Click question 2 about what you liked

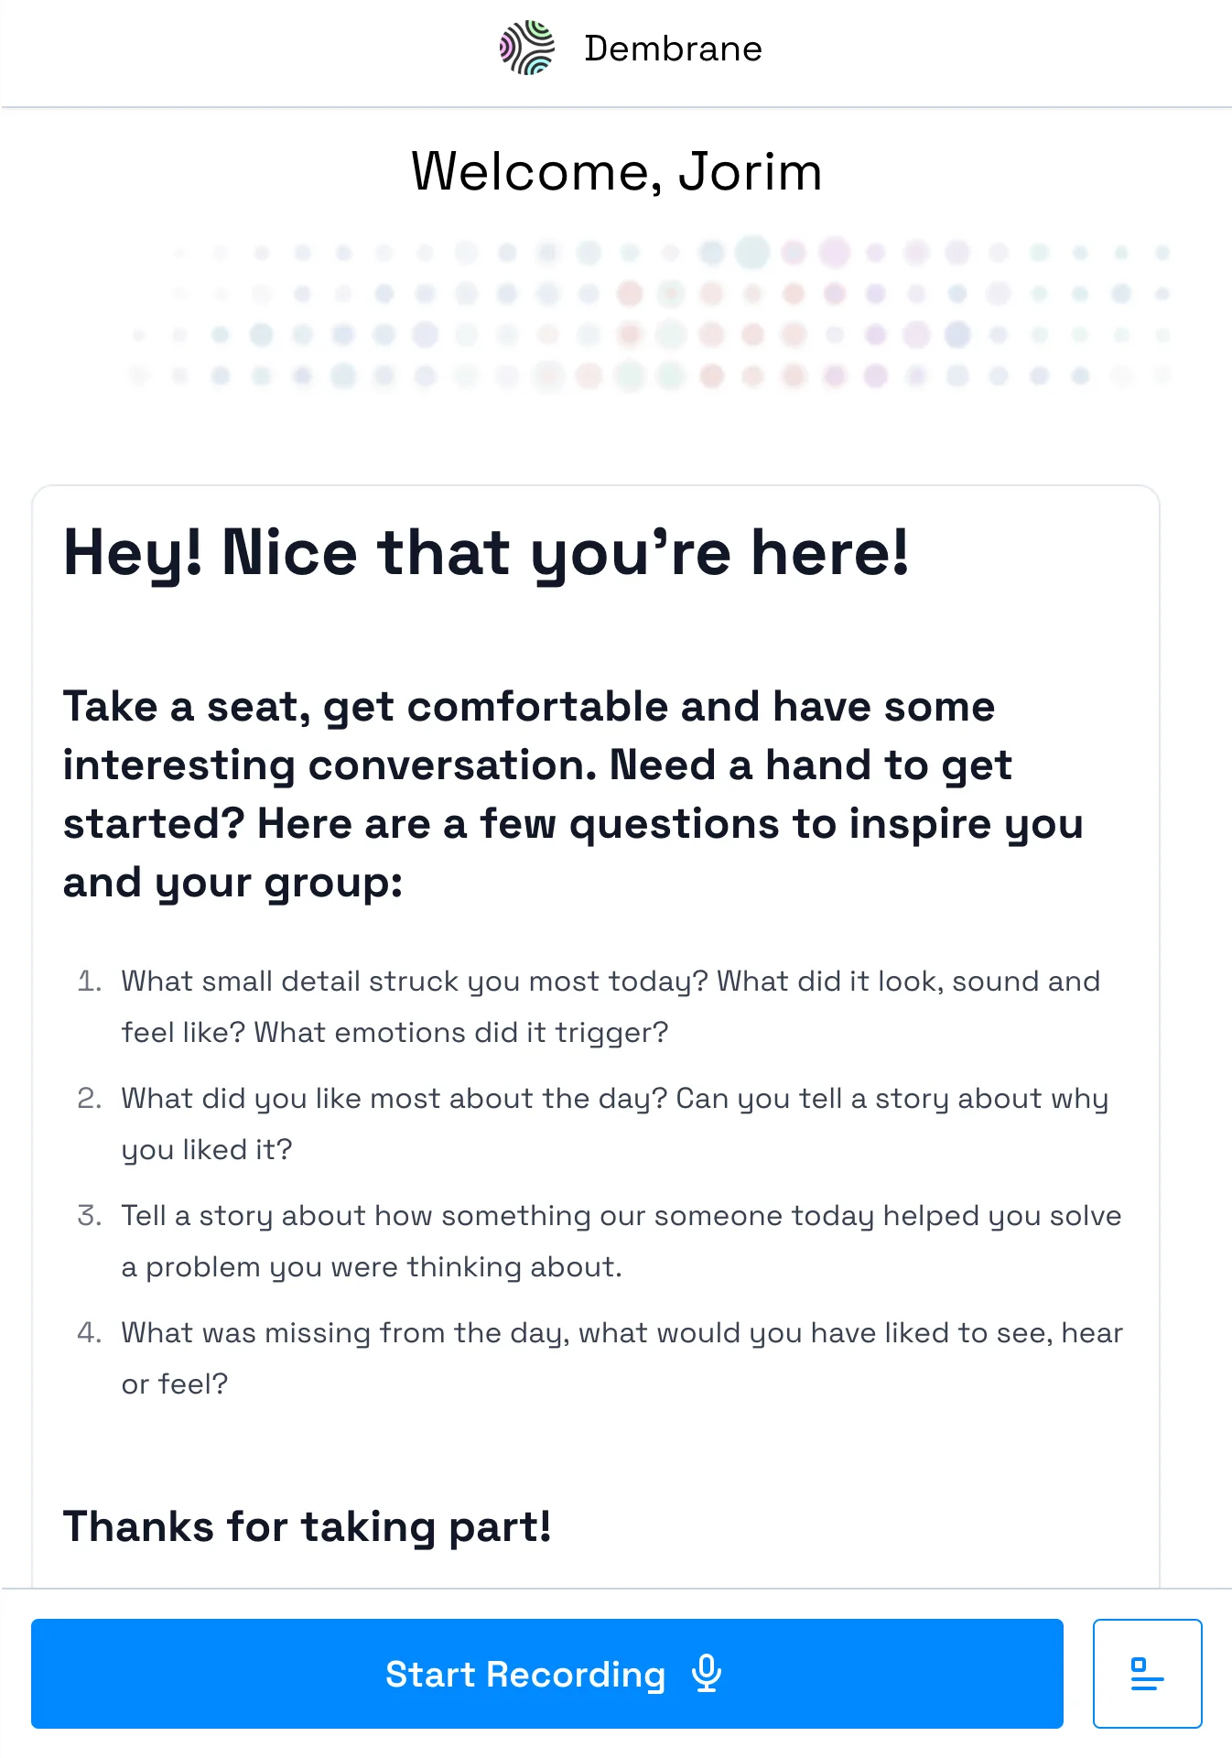pyautogui.click(x=614, y=1123)
